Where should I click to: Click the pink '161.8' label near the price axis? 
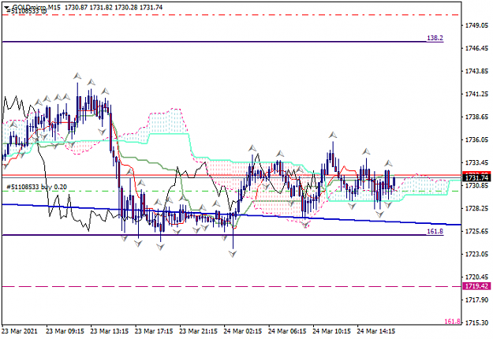click(x=453, y=322)
